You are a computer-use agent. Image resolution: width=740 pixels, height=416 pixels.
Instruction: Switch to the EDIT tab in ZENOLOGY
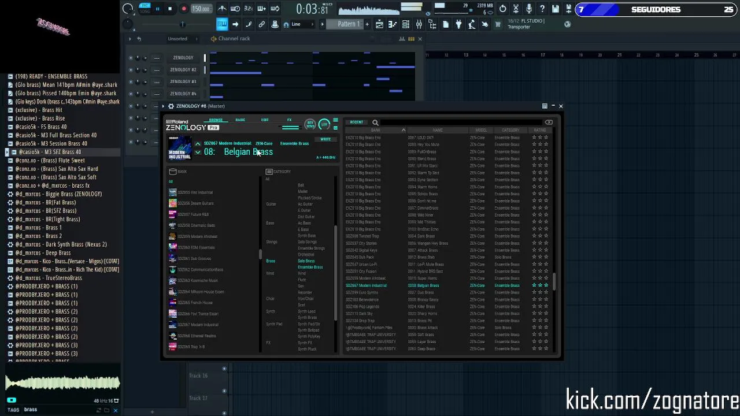265,120
